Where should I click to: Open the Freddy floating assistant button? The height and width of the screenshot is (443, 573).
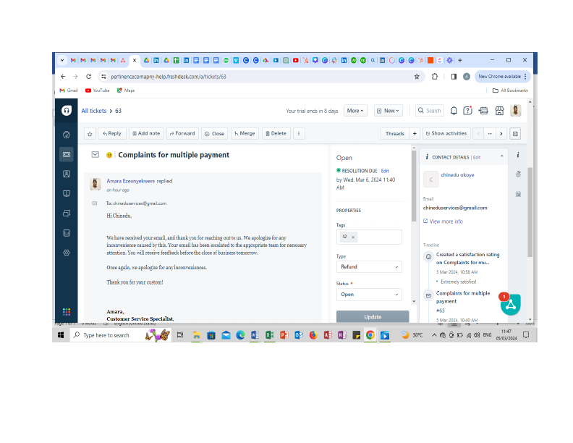(511, 305)
